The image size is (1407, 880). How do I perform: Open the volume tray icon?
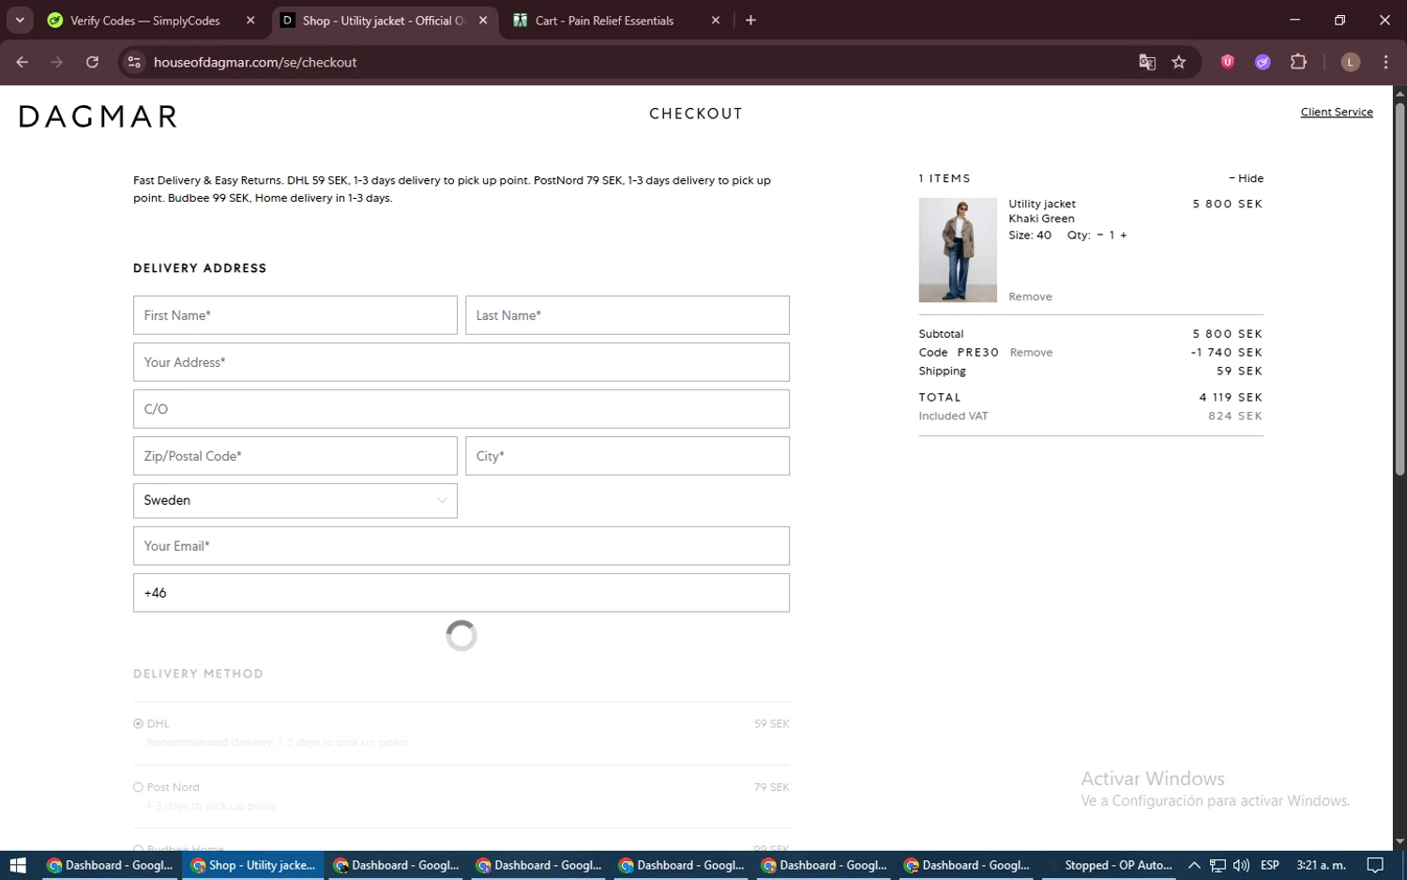pos(1241,865)
